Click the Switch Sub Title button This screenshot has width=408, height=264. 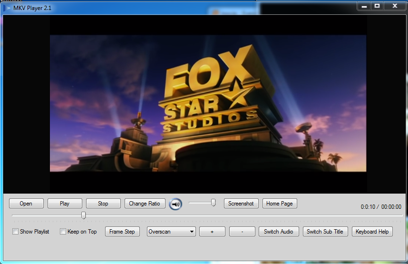point(325,232)
